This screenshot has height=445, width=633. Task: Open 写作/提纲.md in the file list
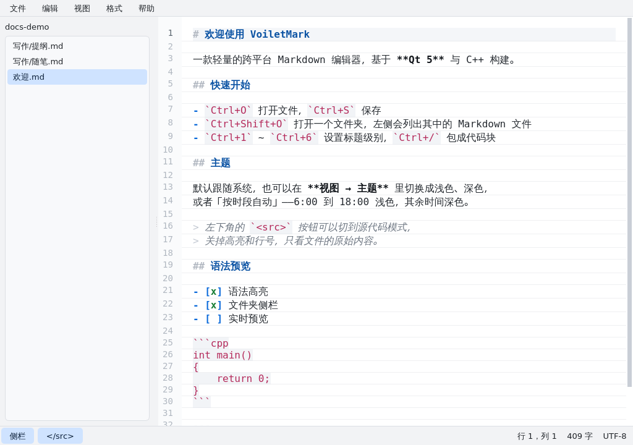point(77,46)
